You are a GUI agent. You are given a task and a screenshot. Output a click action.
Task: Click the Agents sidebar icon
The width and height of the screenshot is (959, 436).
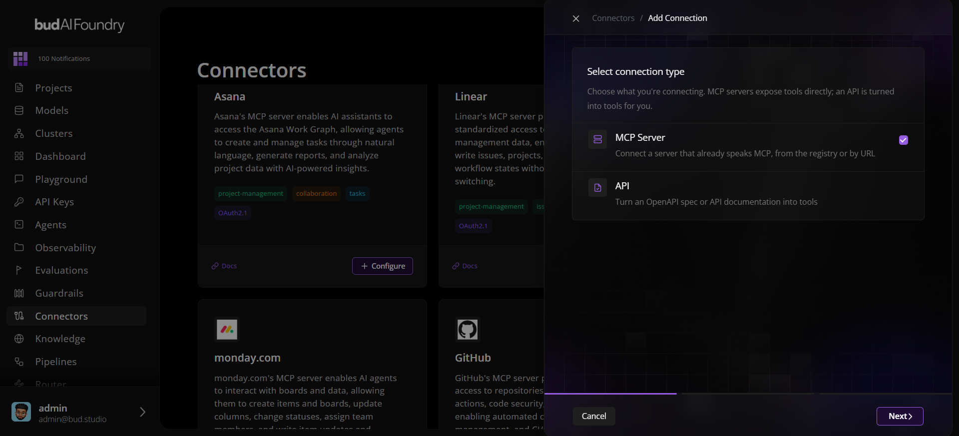19,225
